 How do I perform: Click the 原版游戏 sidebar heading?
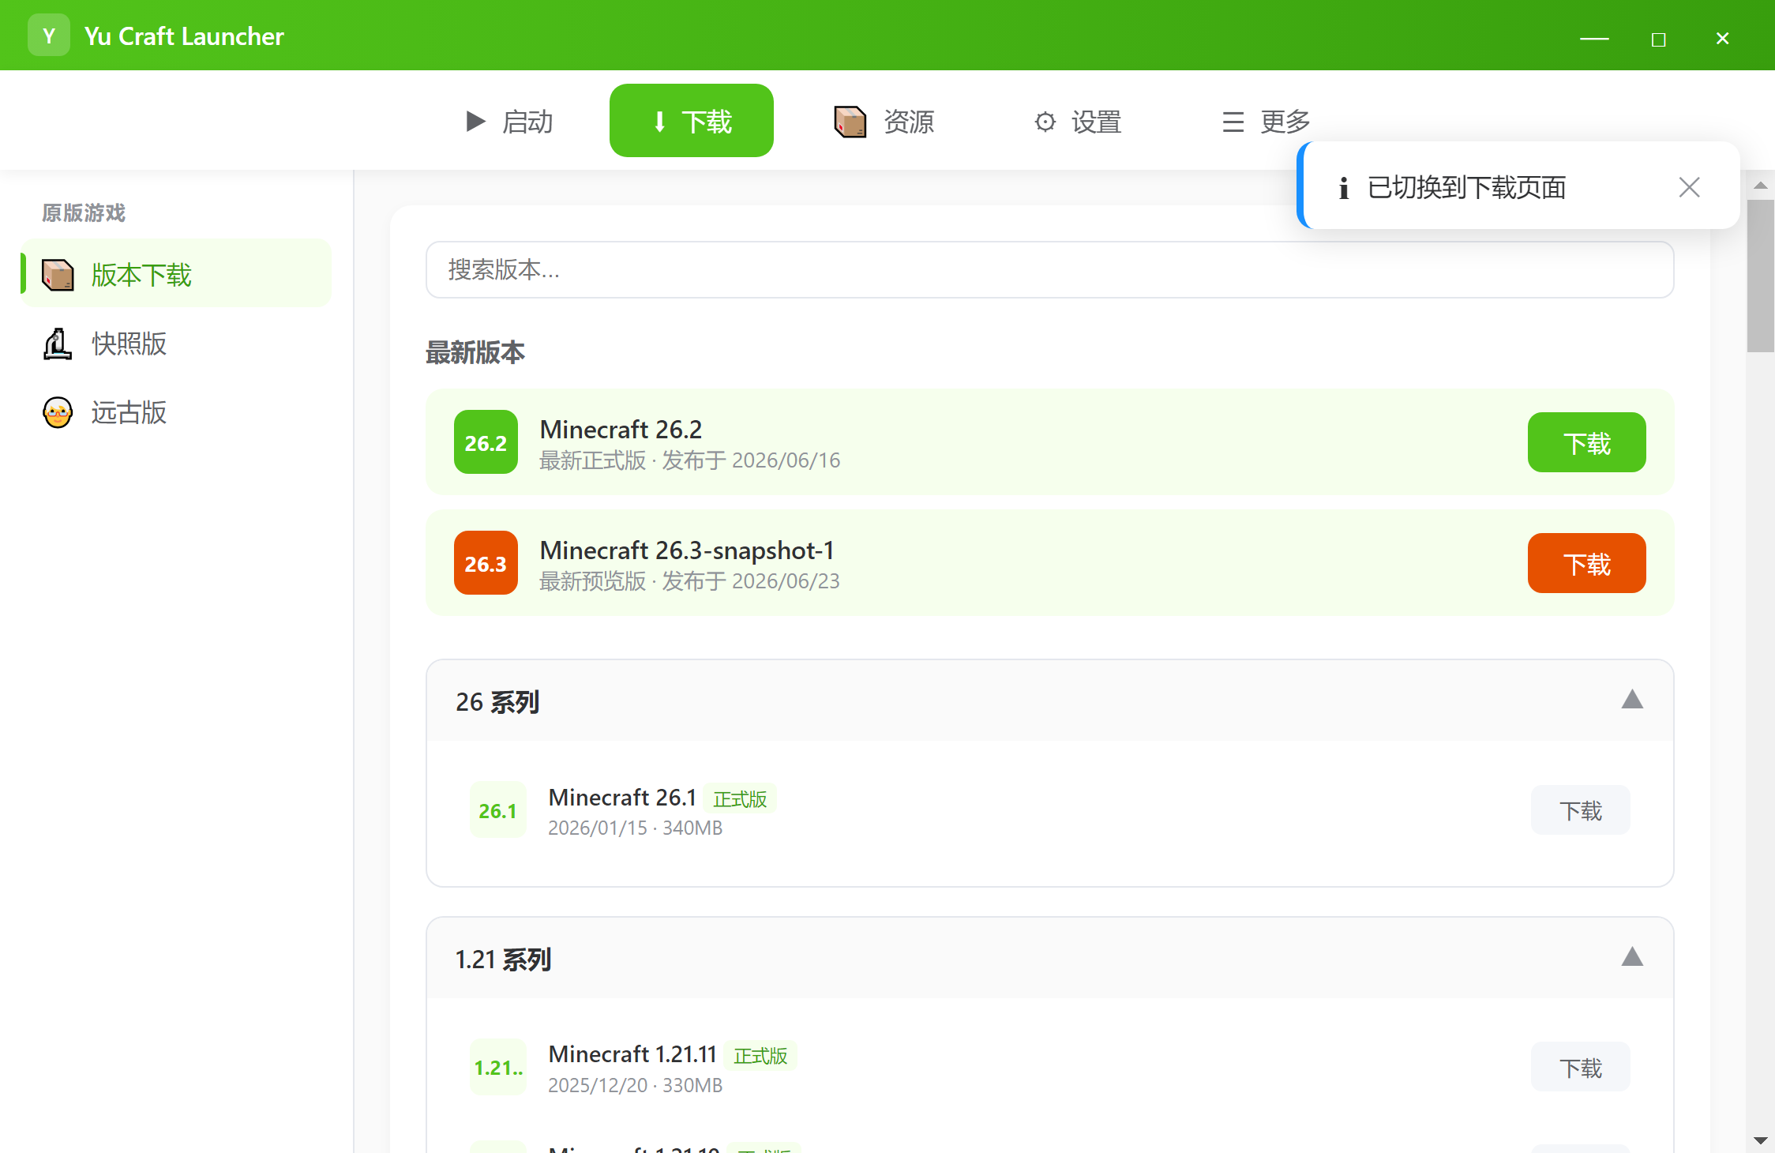tap(84, 212)
